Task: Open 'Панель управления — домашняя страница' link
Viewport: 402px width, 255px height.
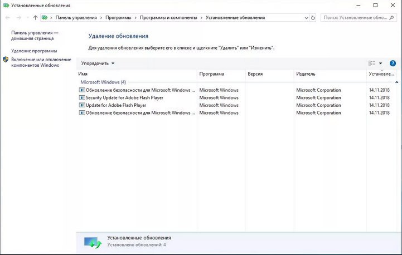Action: coord(35,36)
